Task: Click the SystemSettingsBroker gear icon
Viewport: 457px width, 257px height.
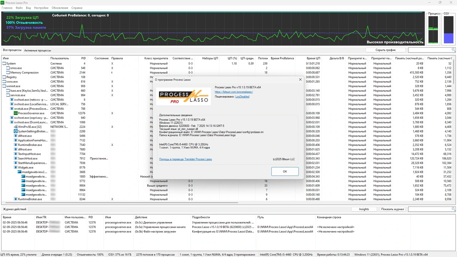Action: tap(16, 131)
